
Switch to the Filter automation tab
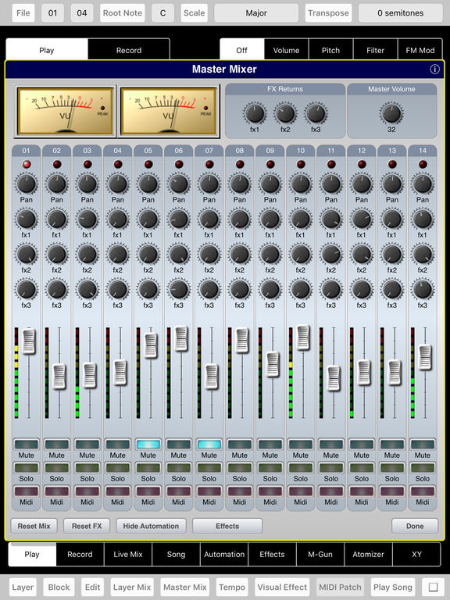pyautogui.click(x=375, y=50)
